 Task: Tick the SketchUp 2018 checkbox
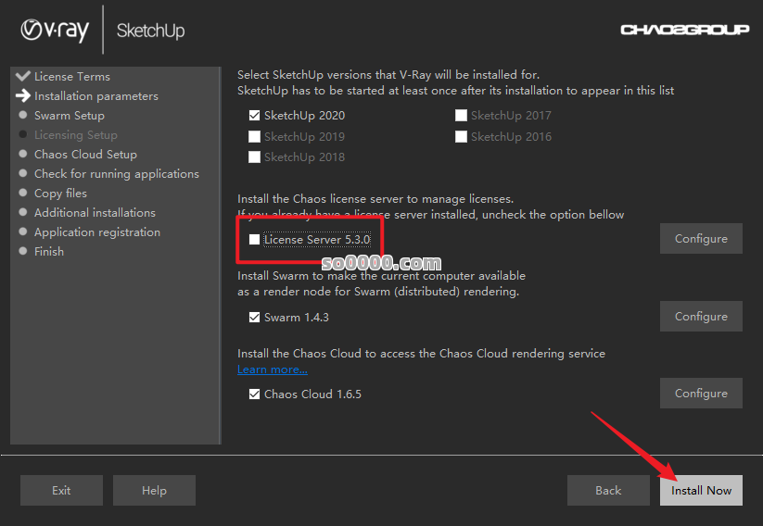pyautogui.click(x=255, y=157)
